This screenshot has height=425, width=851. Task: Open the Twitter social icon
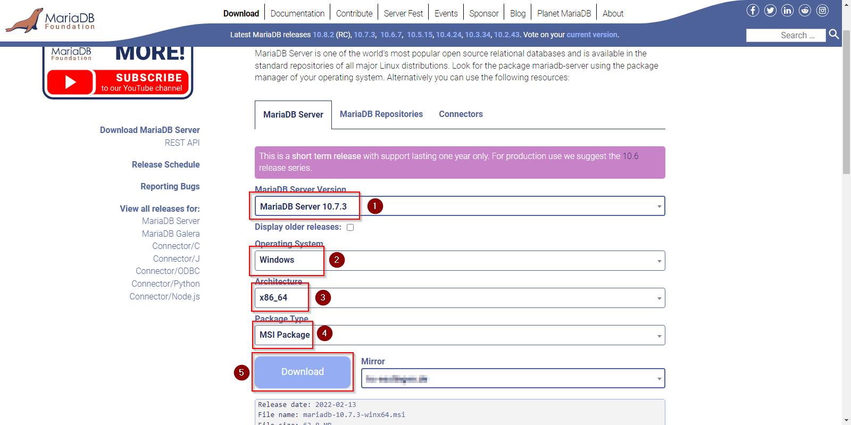(x=770, y=10)
